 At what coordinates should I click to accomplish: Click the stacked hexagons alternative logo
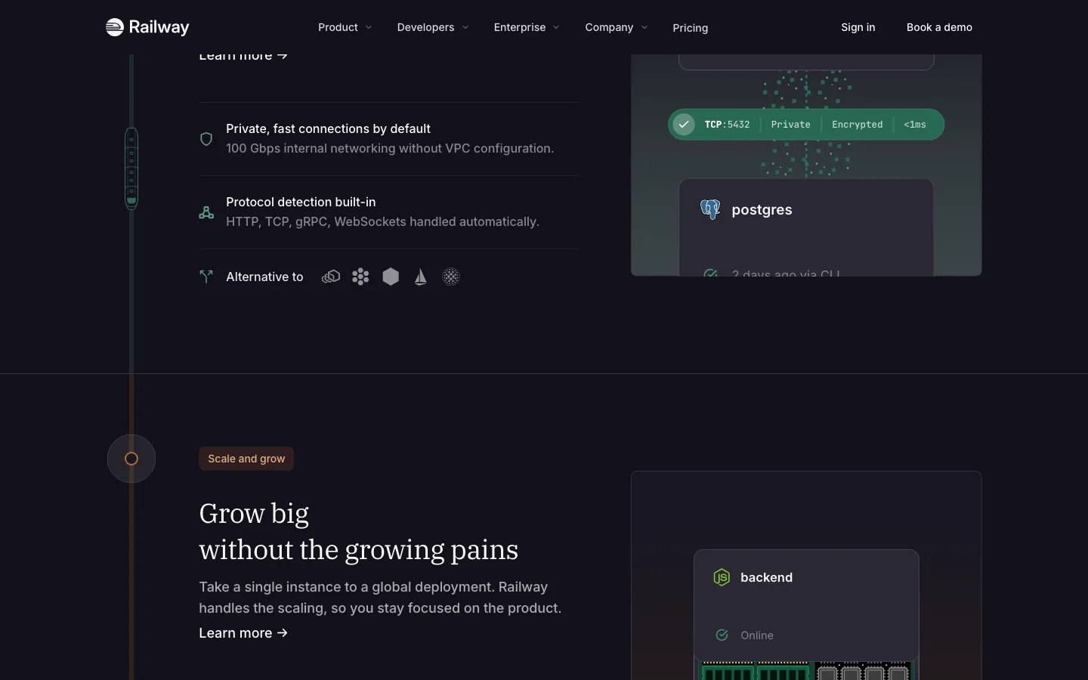point(331,277)
